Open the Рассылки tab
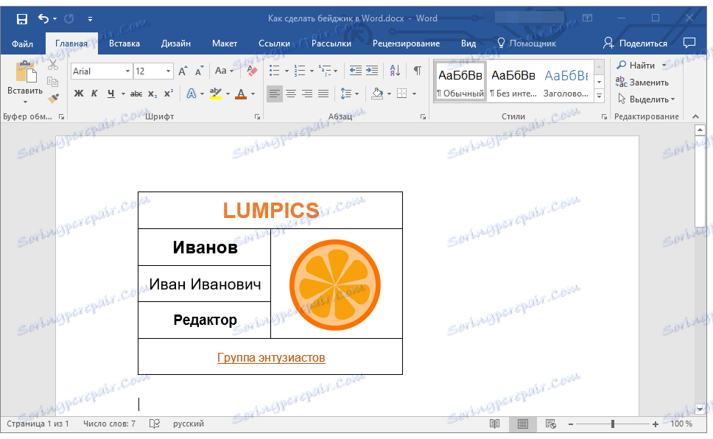713x439 pixels. [331, 43]
